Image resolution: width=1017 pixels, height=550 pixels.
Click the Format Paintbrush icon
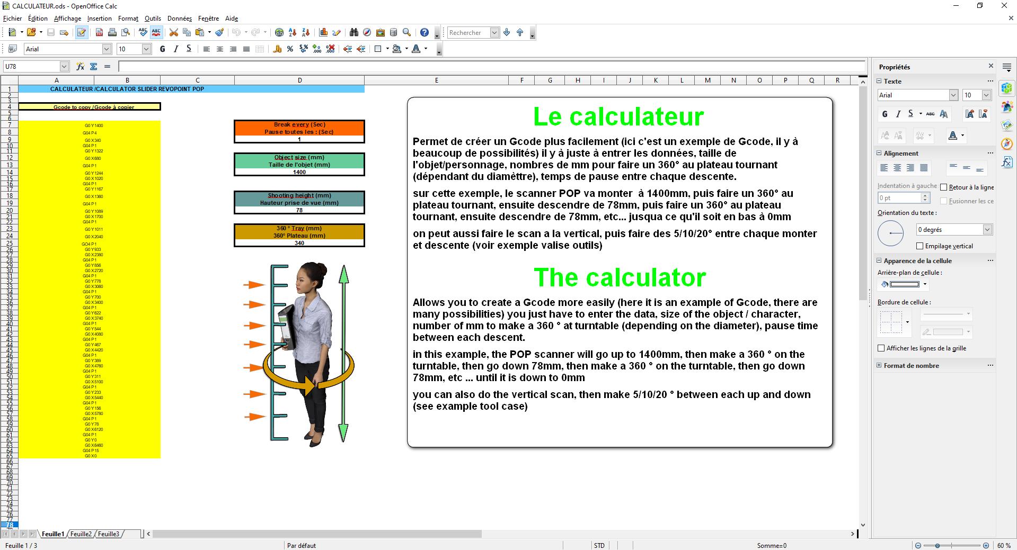(219, 32)
